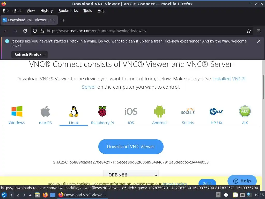Open the tracking protection shield icon
This screenshot has width=265, height=199.
(x=35, y=31)
